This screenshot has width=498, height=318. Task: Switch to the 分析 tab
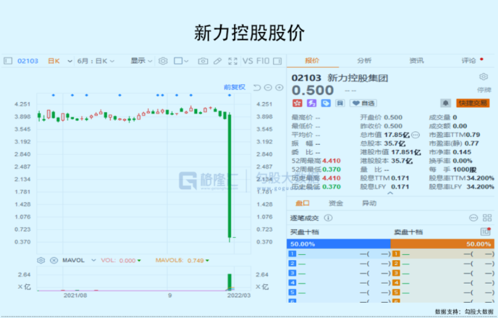click(364, 60)
